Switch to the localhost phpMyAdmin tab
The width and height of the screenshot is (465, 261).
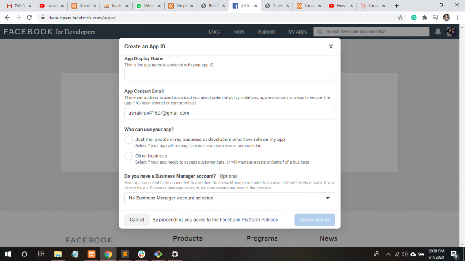click(116, 6)
